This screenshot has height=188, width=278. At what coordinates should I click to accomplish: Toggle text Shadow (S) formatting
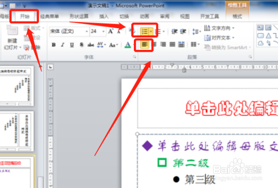point(82,45)
